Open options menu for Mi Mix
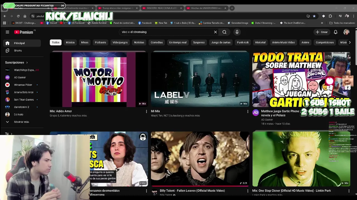The width and height of the screenshot is (357, 200). pyautogui.click(x=248, y=111)
